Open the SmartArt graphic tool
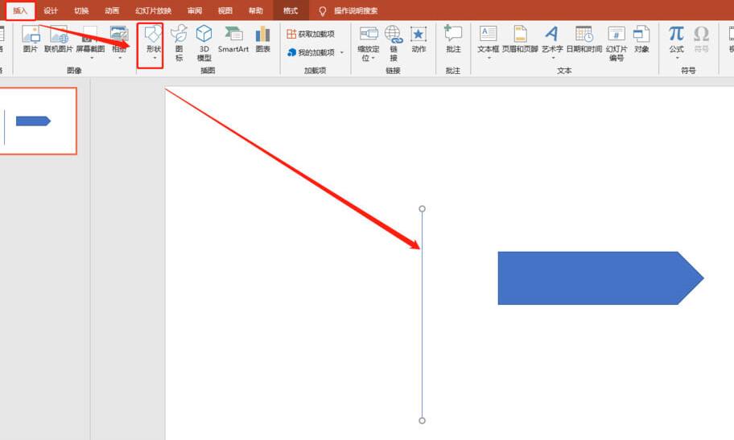 point(233,39)
